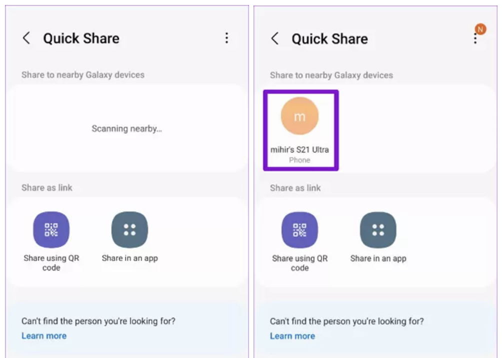The height and width of the screenshot is (358, 502).
Task: Select mihir's S21 Ultra device avatar
Action: [300, 115]
